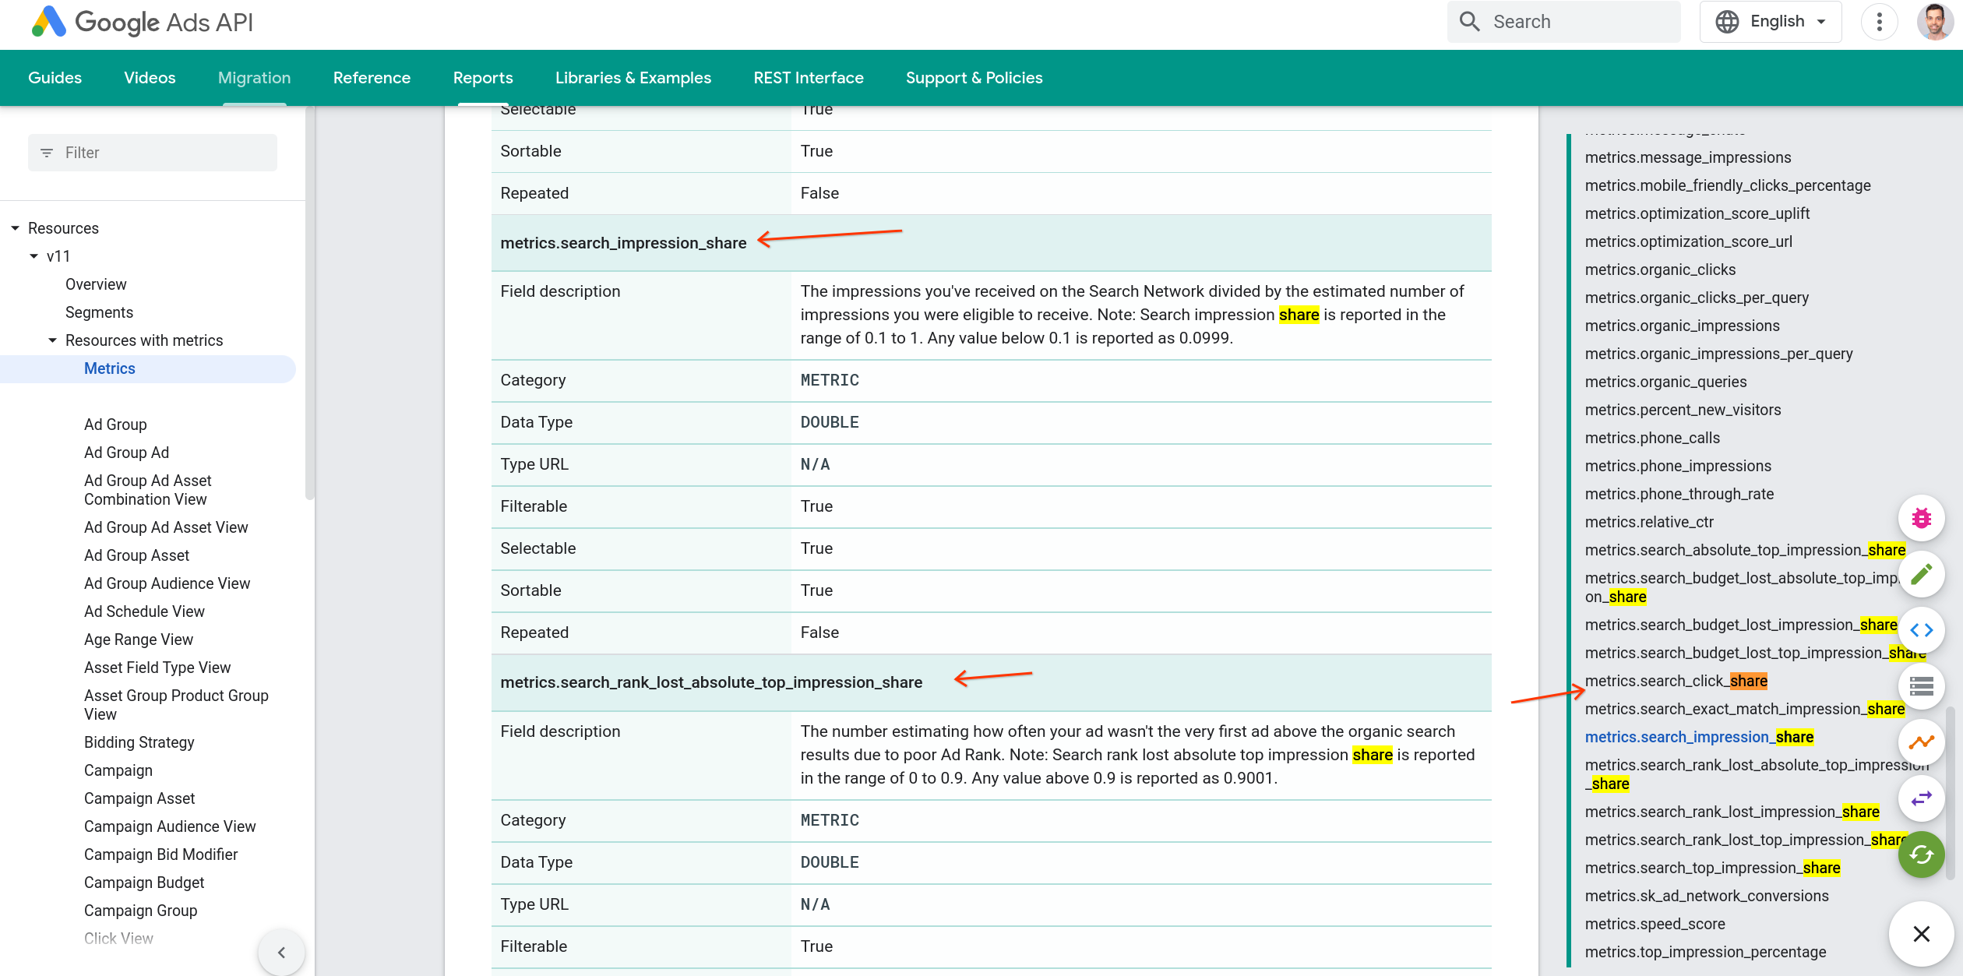
Task: Open Campaign Budget in the sidebar
Action: pyautogui.click(x=144, y=883)
